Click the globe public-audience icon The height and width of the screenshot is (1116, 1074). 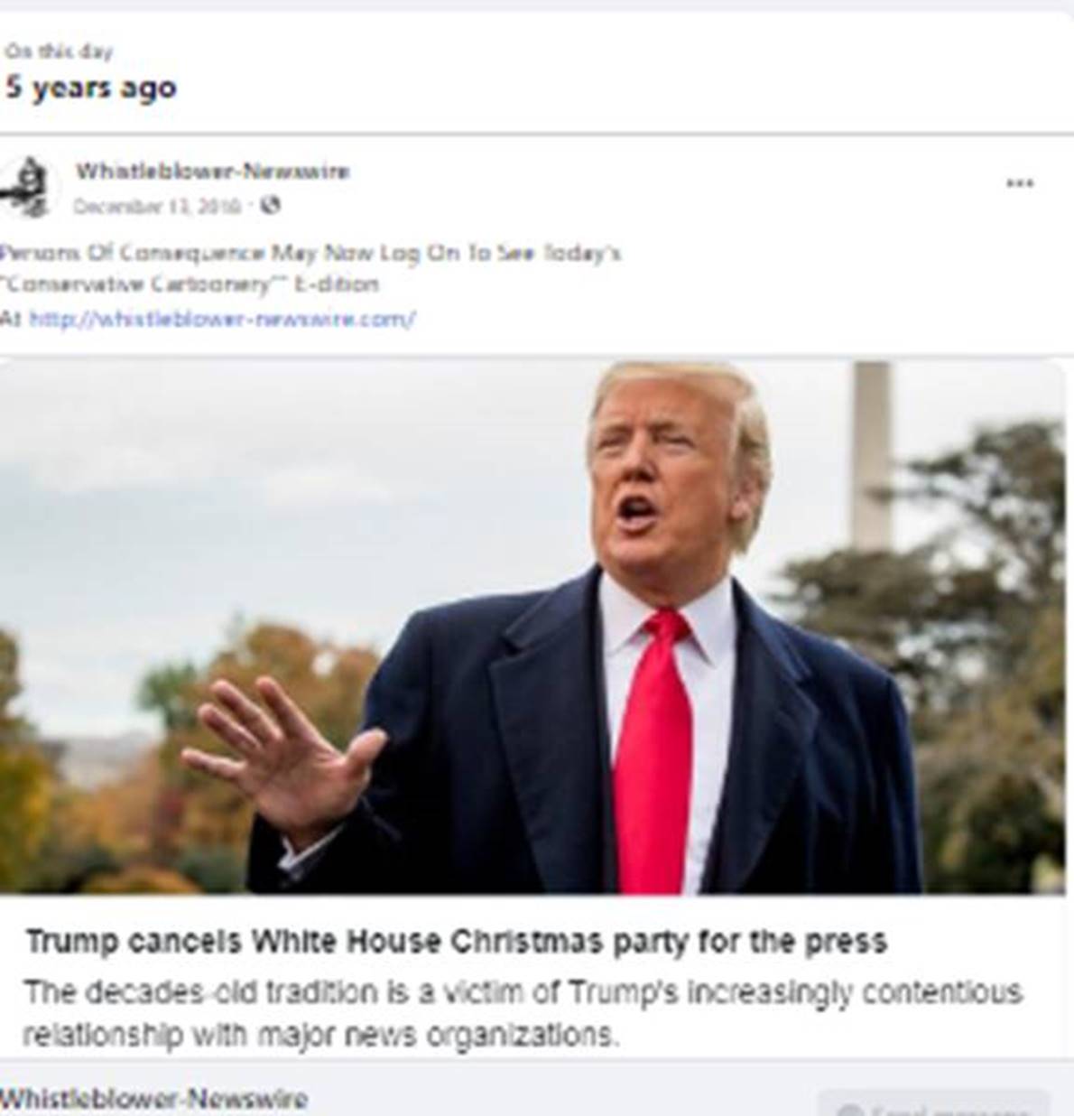click(270, 206)
